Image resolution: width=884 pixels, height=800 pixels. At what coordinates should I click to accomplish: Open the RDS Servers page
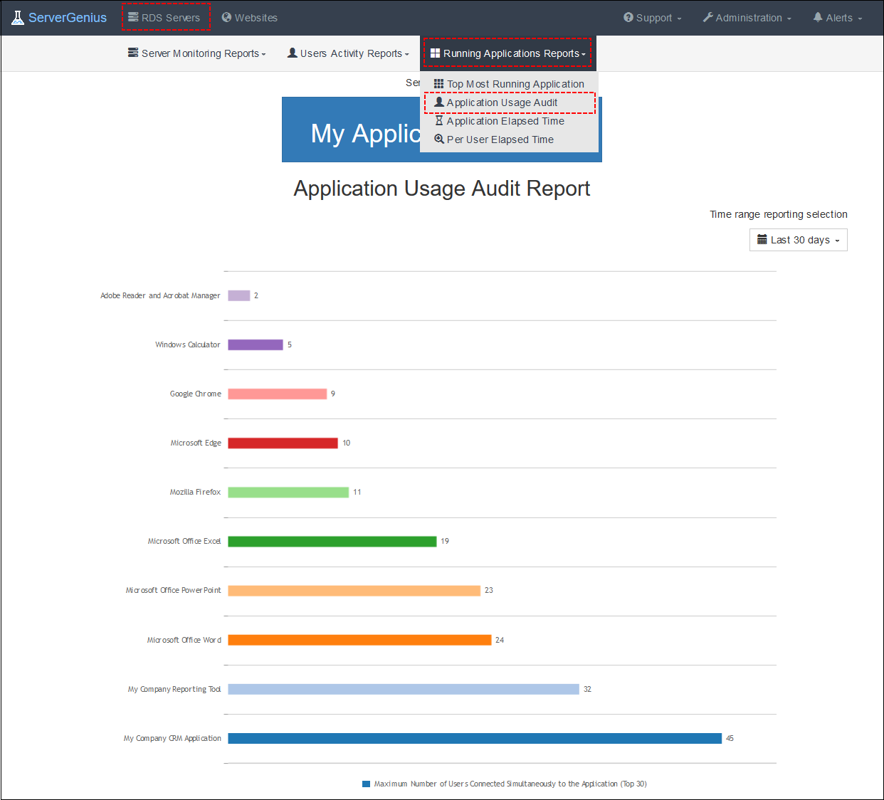point(166,17)
